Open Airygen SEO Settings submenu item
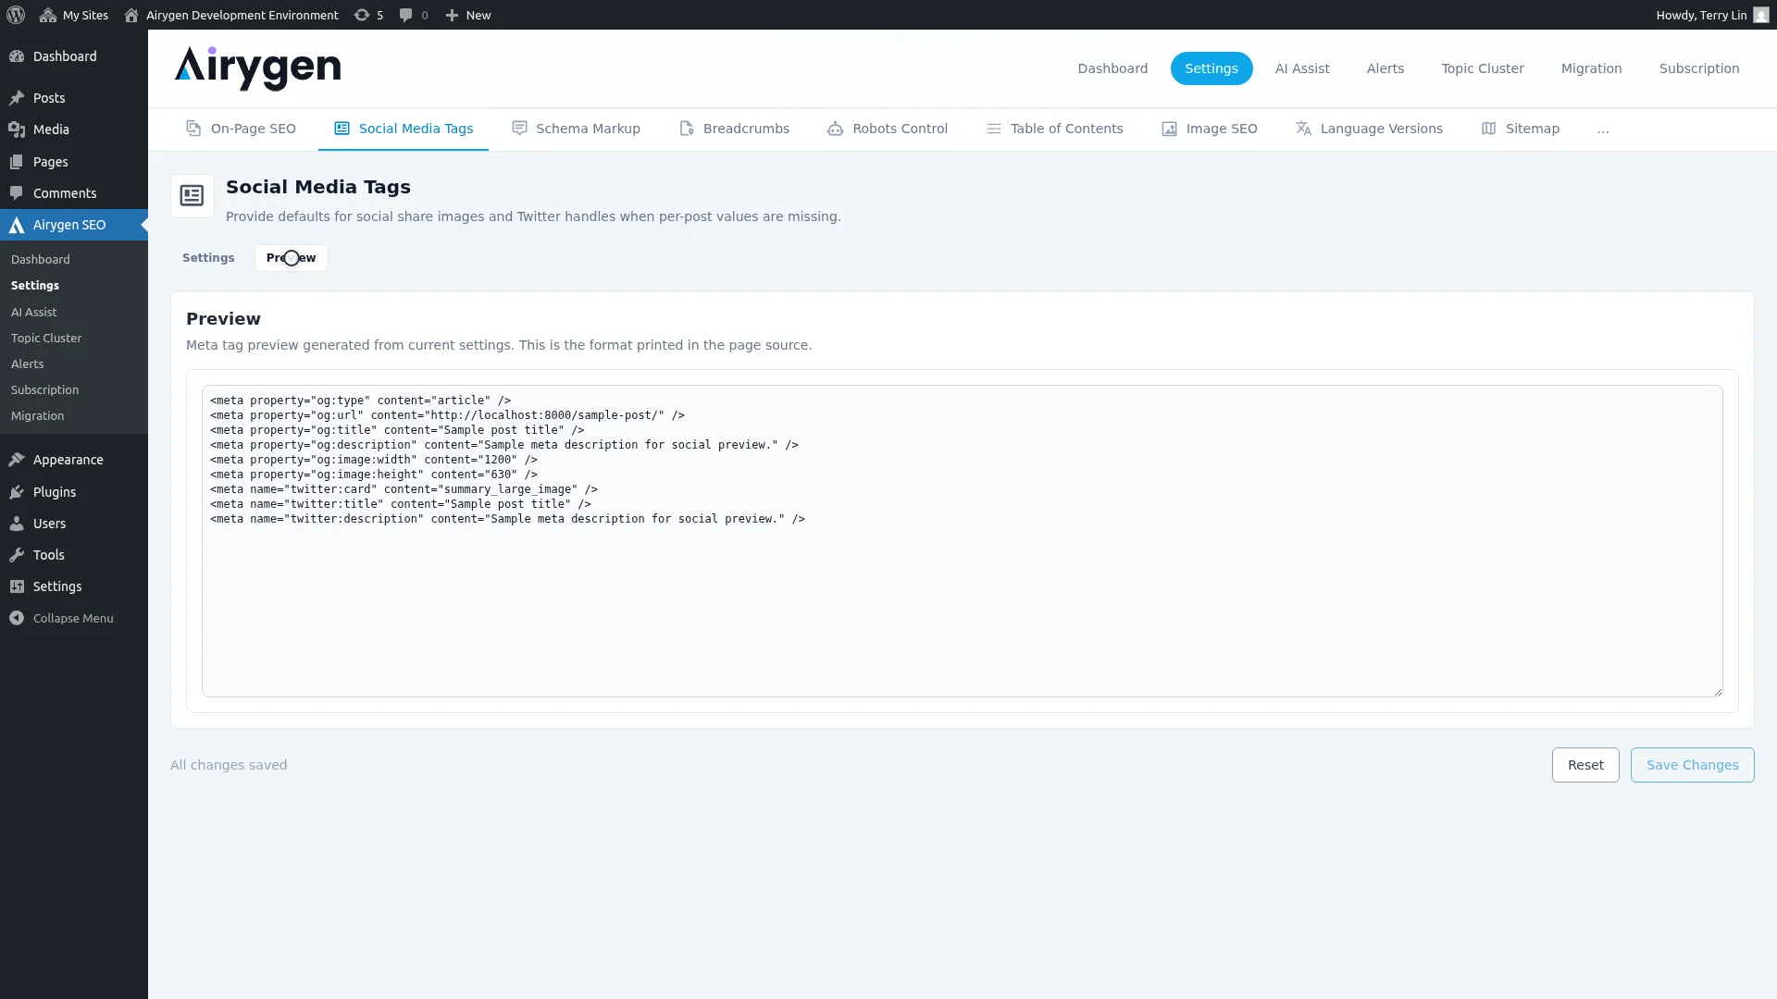1777x999 pixels. click(x=35, y=286)
